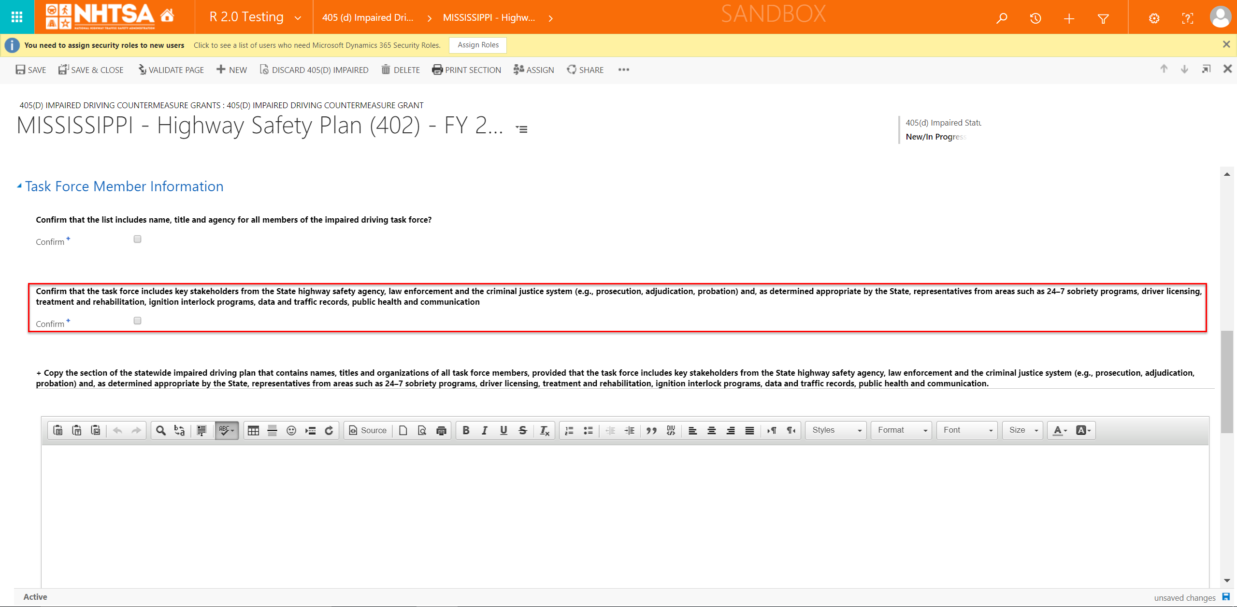Open the more commands ellipsis menu
This screenshot has height=607, width=1237.
coord(623,70)
